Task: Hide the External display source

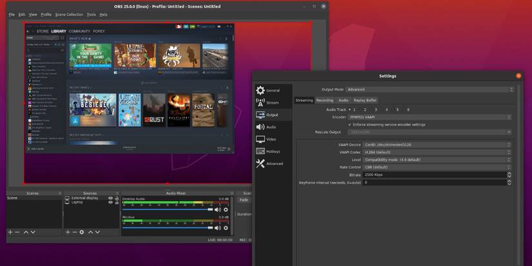Action: click(110, 198)
